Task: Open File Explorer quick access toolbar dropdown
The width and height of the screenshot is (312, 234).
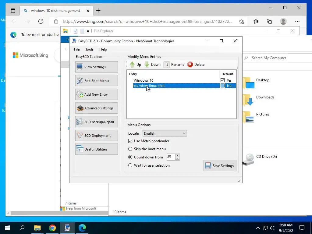Action: click(x=88, y=31)
